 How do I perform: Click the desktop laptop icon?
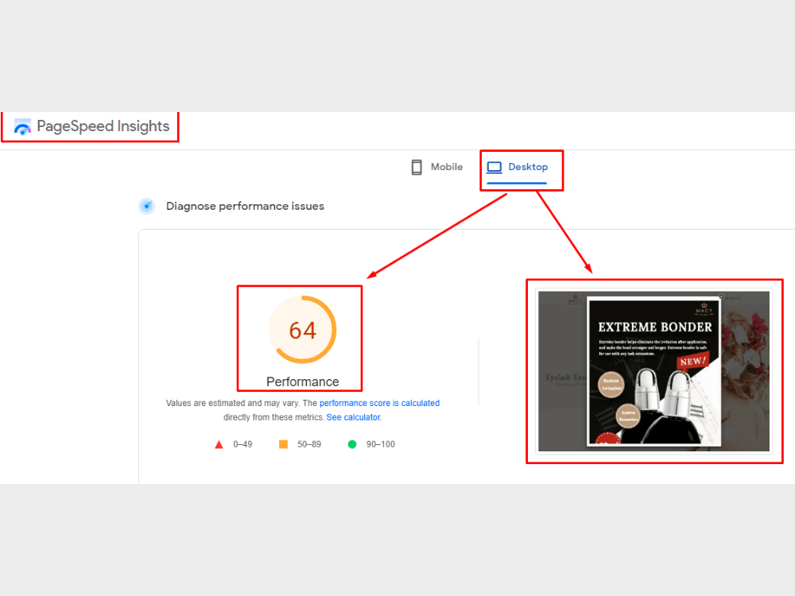494,167
